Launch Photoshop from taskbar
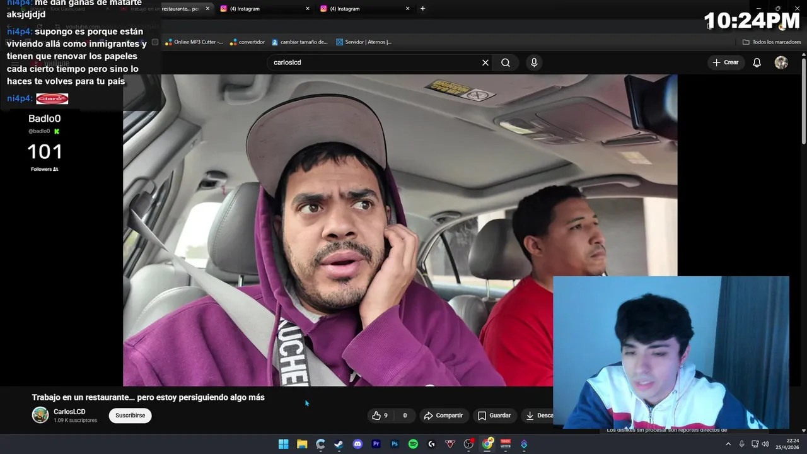Image resolution: width=807 pixels, height=454 pixels. click(x=395, y=444)
